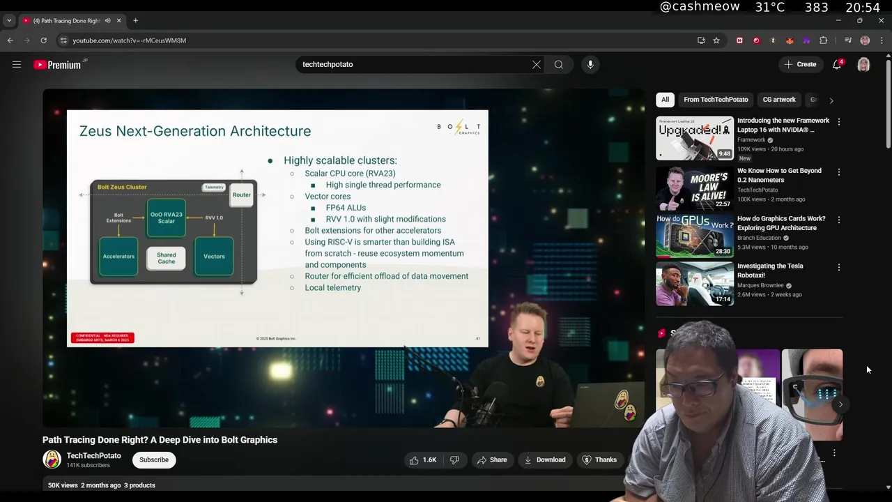The image size is (892, 502).
Task: Start voice search with microphone
Action: 590,64
